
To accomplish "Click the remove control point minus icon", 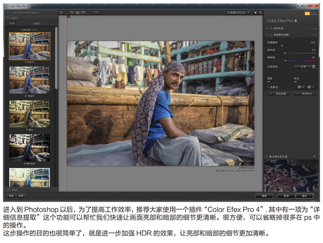I will [310, 87].
